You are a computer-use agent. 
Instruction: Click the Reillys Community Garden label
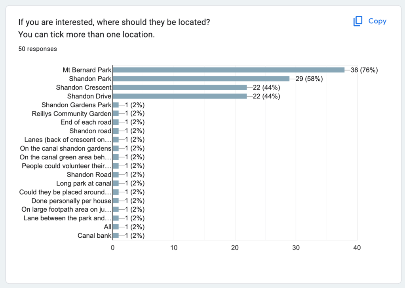pyautogui.click(x=72, y=114)
